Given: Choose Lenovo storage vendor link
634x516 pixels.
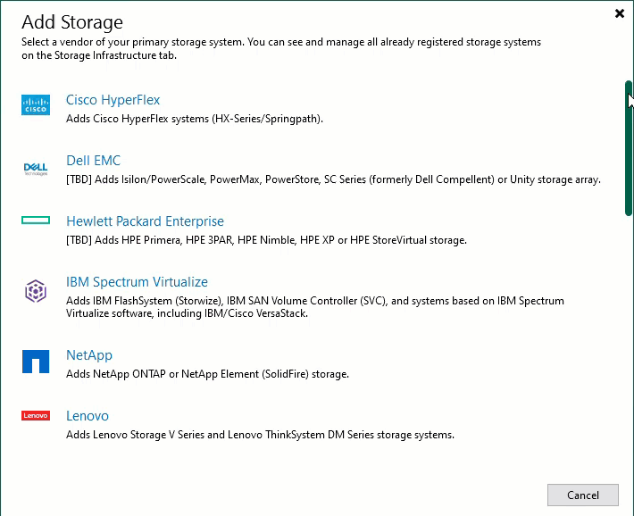Looking at the screenshot, I should 88,416.
